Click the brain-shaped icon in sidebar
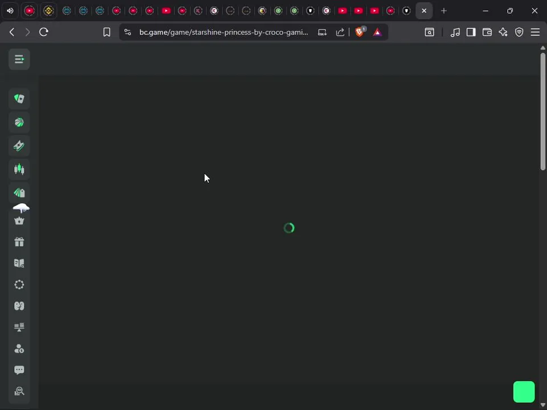547x410 pixels. pyautogui.click(x=19, y=306)
